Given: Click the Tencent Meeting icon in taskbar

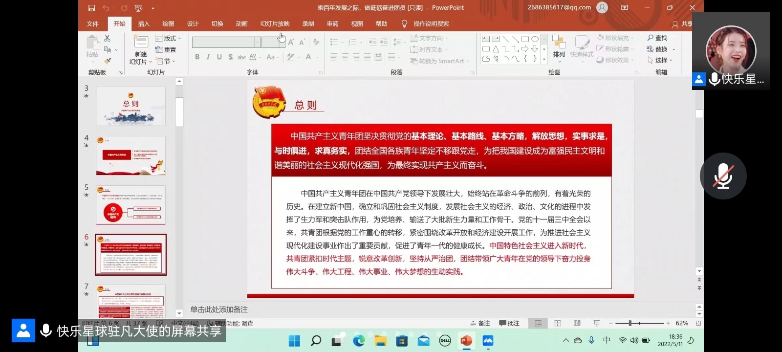Looking at the screenshot, I should point(488,341).
